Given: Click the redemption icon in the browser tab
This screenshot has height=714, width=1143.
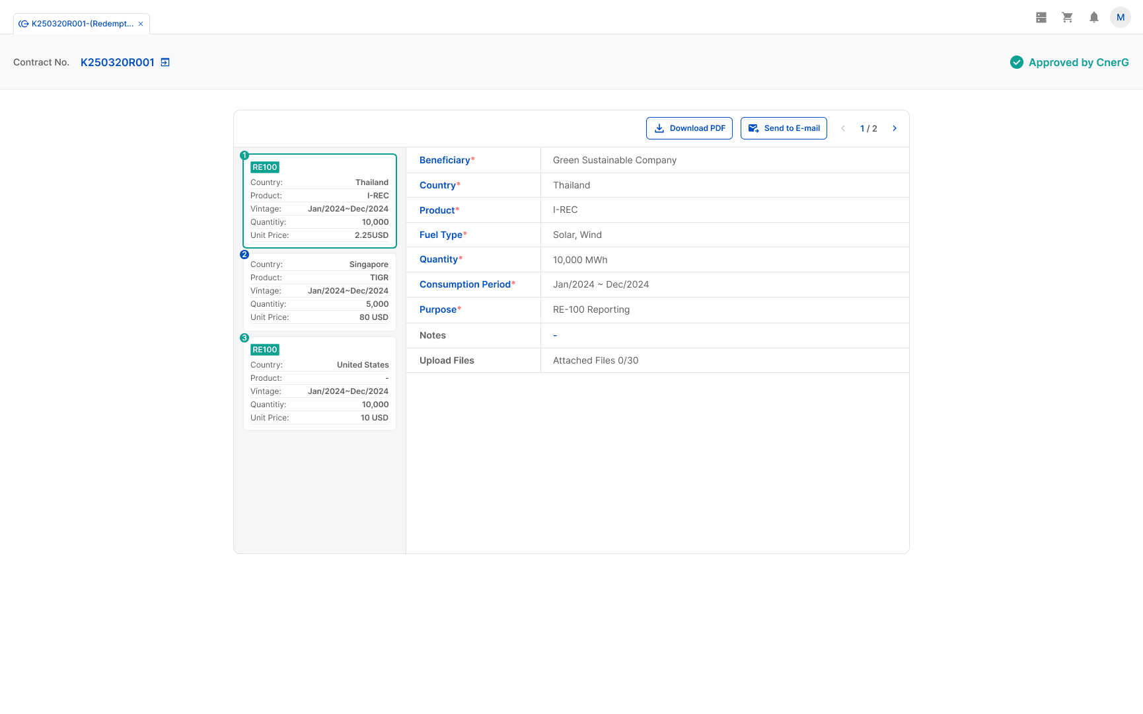Looking at the screenshot, I should tap(24, 23).
